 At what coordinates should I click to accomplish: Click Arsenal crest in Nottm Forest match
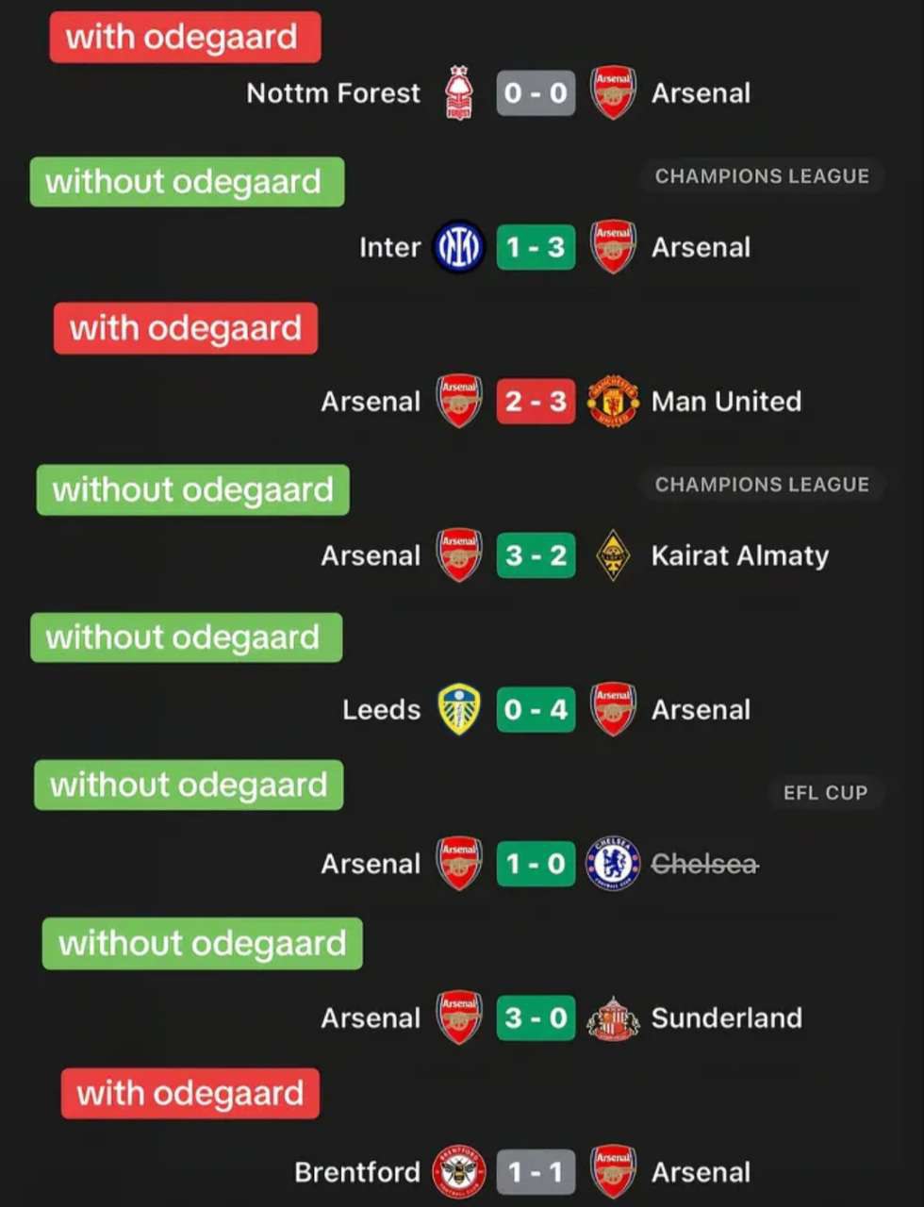tap(613, 92)
